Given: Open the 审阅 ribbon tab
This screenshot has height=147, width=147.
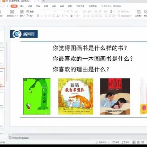Looking at the screenshot, I should pyautogui.click(x=62, y=6).
